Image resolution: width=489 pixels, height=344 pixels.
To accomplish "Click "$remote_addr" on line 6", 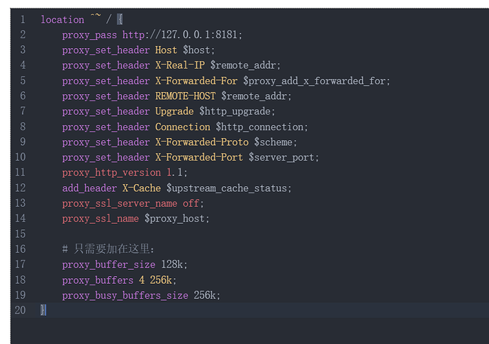I will [x=255, y=96].
